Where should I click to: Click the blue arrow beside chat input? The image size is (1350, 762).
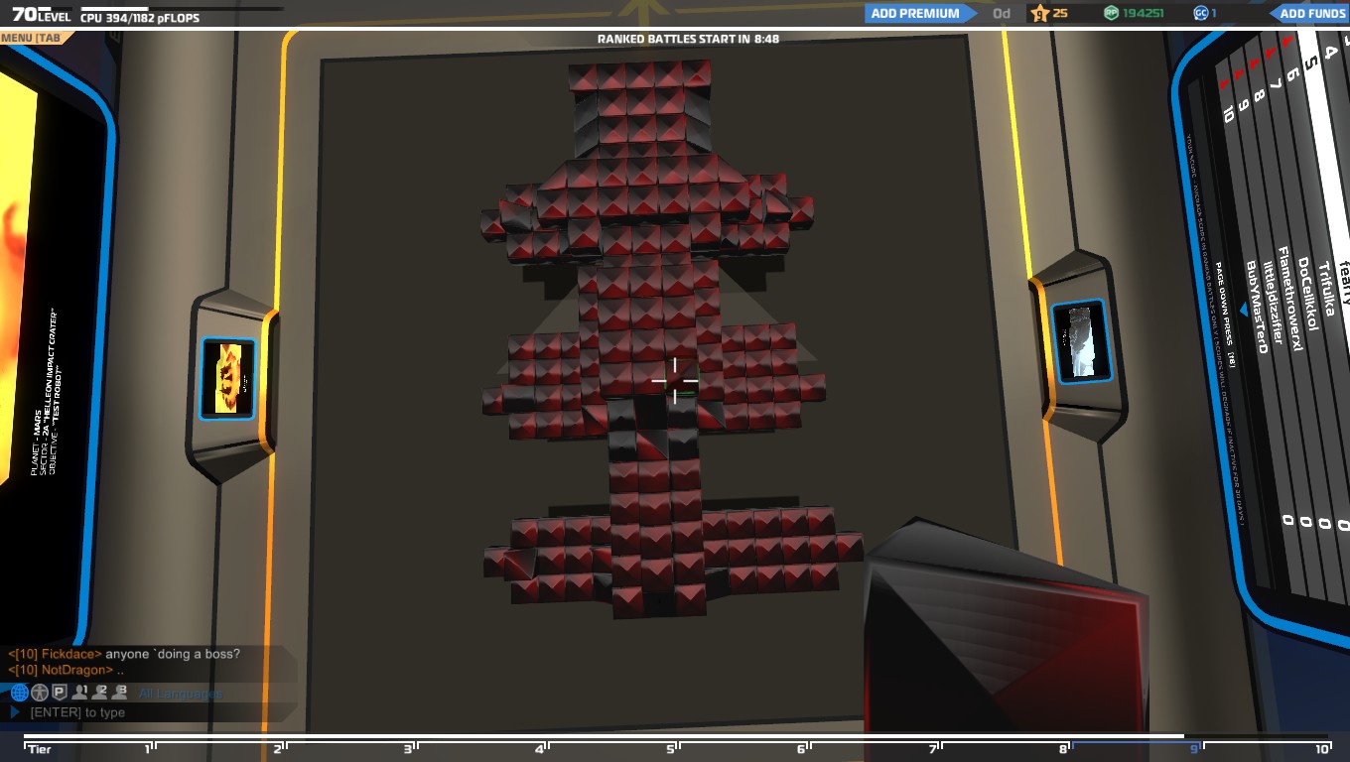click(15, 712)
